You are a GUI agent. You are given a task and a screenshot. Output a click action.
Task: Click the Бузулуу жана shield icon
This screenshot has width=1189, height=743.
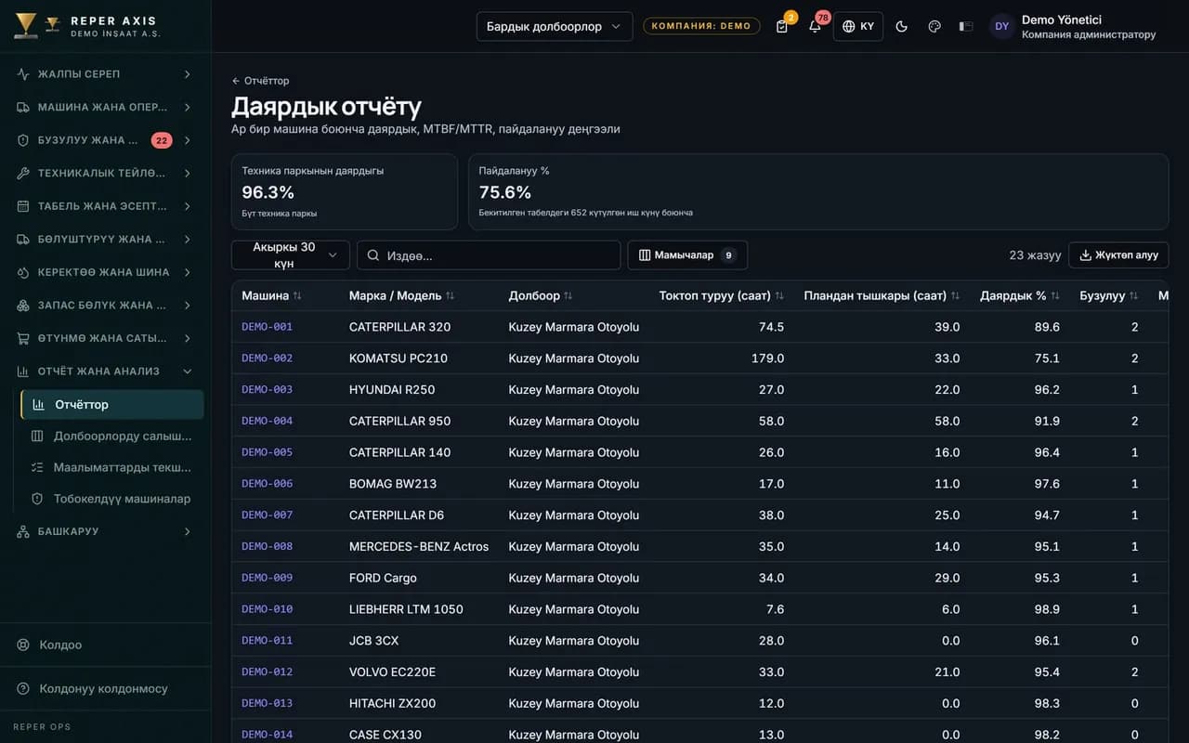click(23, 140)
